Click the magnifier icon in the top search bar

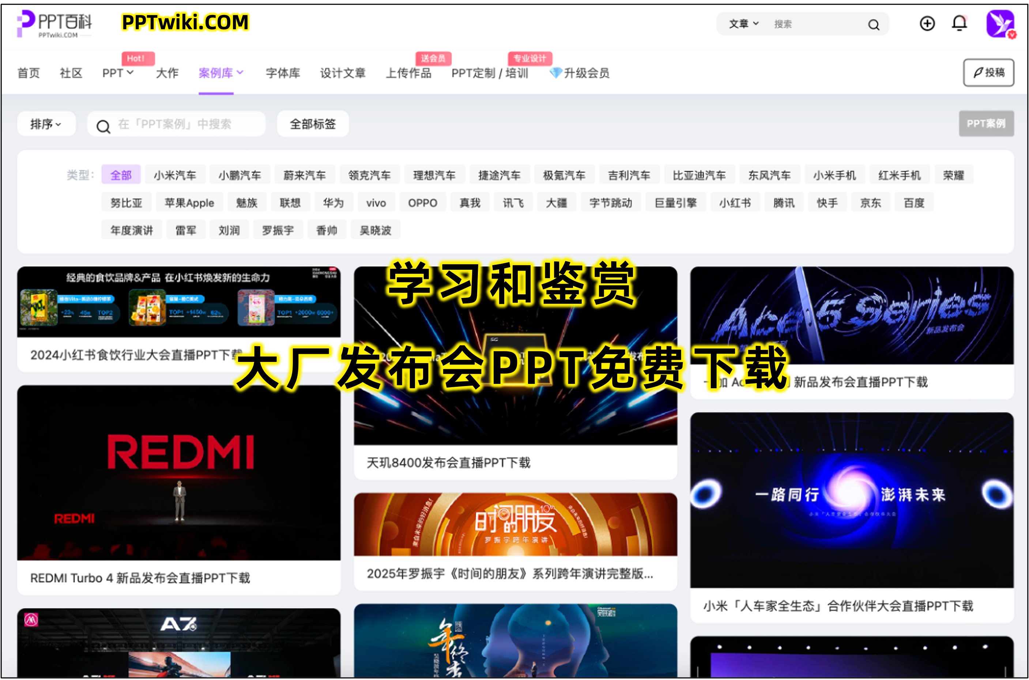pos(874,25)
